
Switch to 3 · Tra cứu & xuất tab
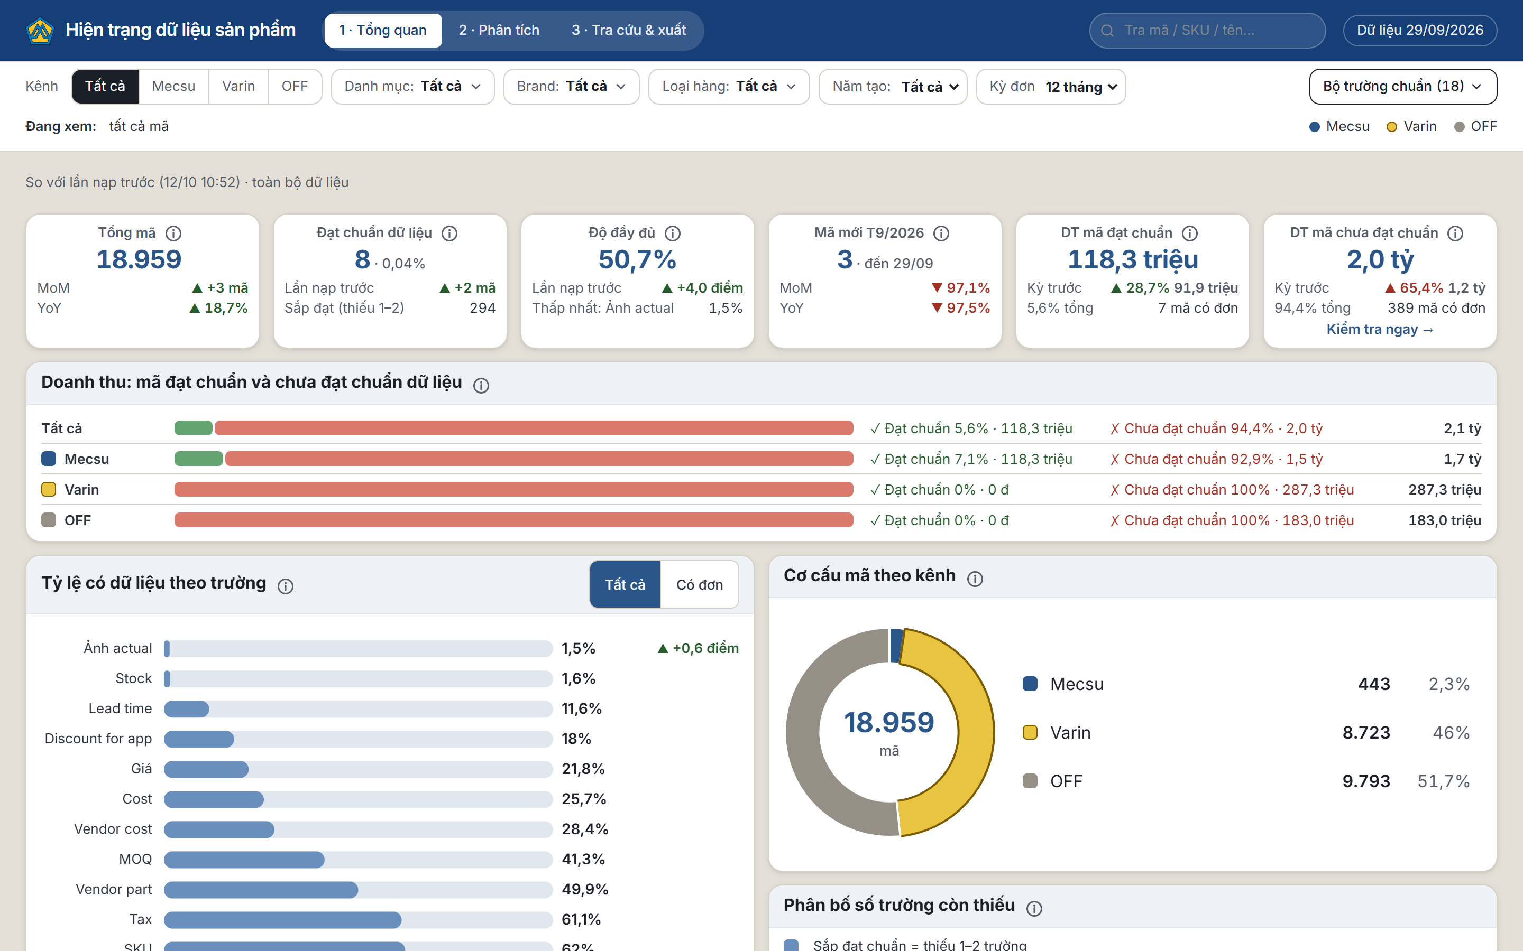[x=629, y=30]
